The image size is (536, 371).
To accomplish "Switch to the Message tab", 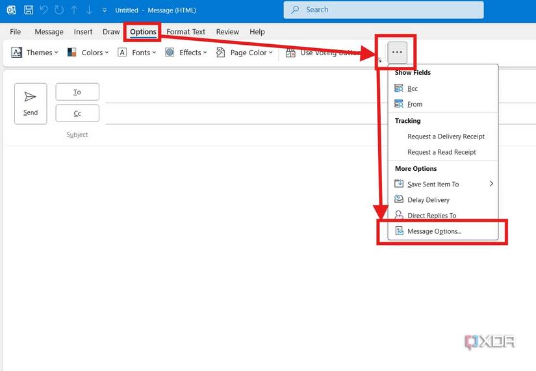I will pyautogui.click(x=49, y=32).
